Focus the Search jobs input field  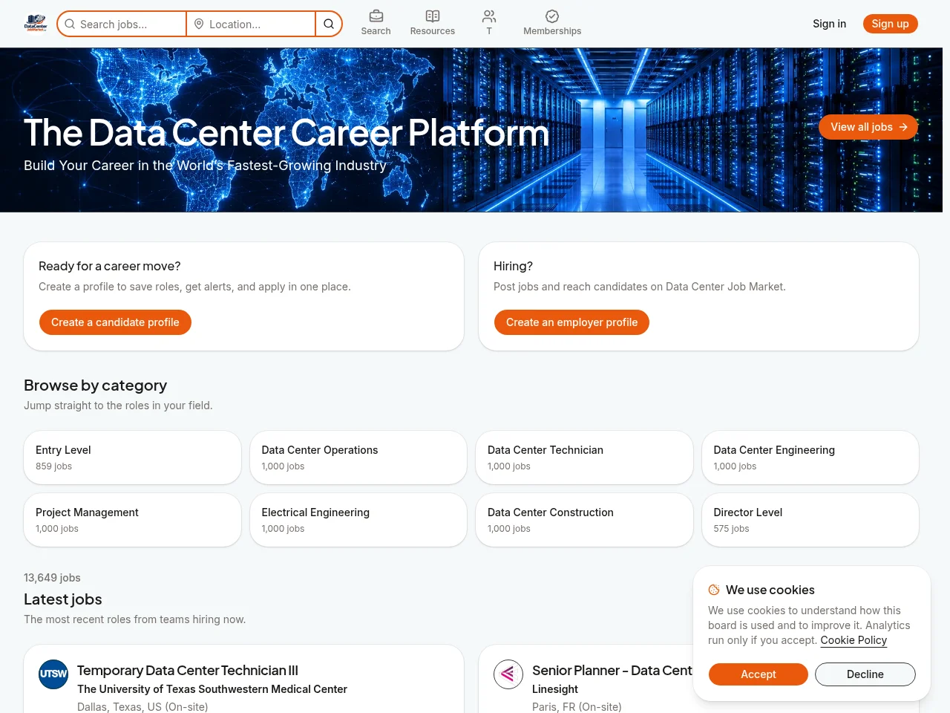coord(122,24)
